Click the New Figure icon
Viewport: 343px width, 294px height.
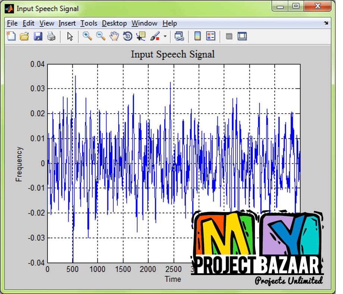point(11,36)
